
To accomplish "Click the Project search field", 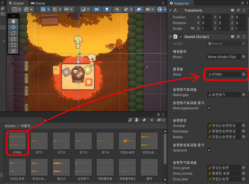I will coord(85,120).
